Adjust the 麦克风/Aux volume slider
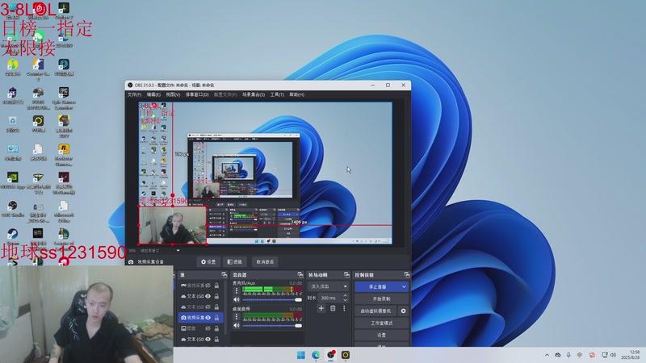This screenshot has height=363, width=646. pos(272,299)
